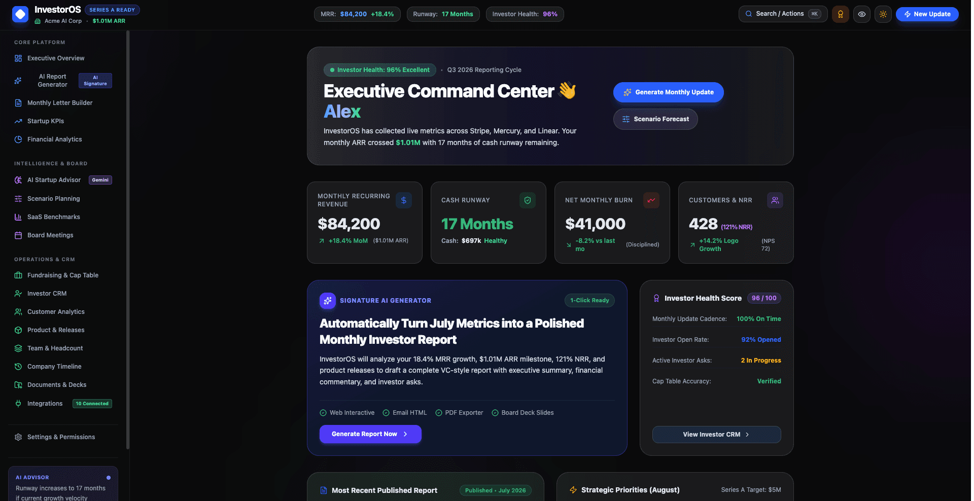The image size is (974, 501).
Task: Click the shield icon on Cash Runway card
Action: coord(528,200)
